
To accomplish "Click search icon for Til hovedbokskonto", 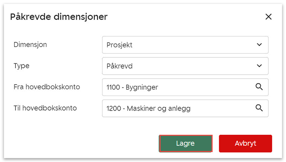I will 259,108.
